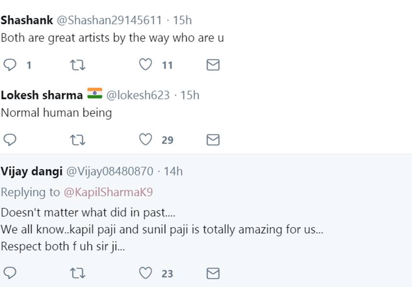Image resolution: width=412 pixels, height=287 pixels.
Task: Open the @KapilSharmaK9 mention link
Action: (108, 192)
